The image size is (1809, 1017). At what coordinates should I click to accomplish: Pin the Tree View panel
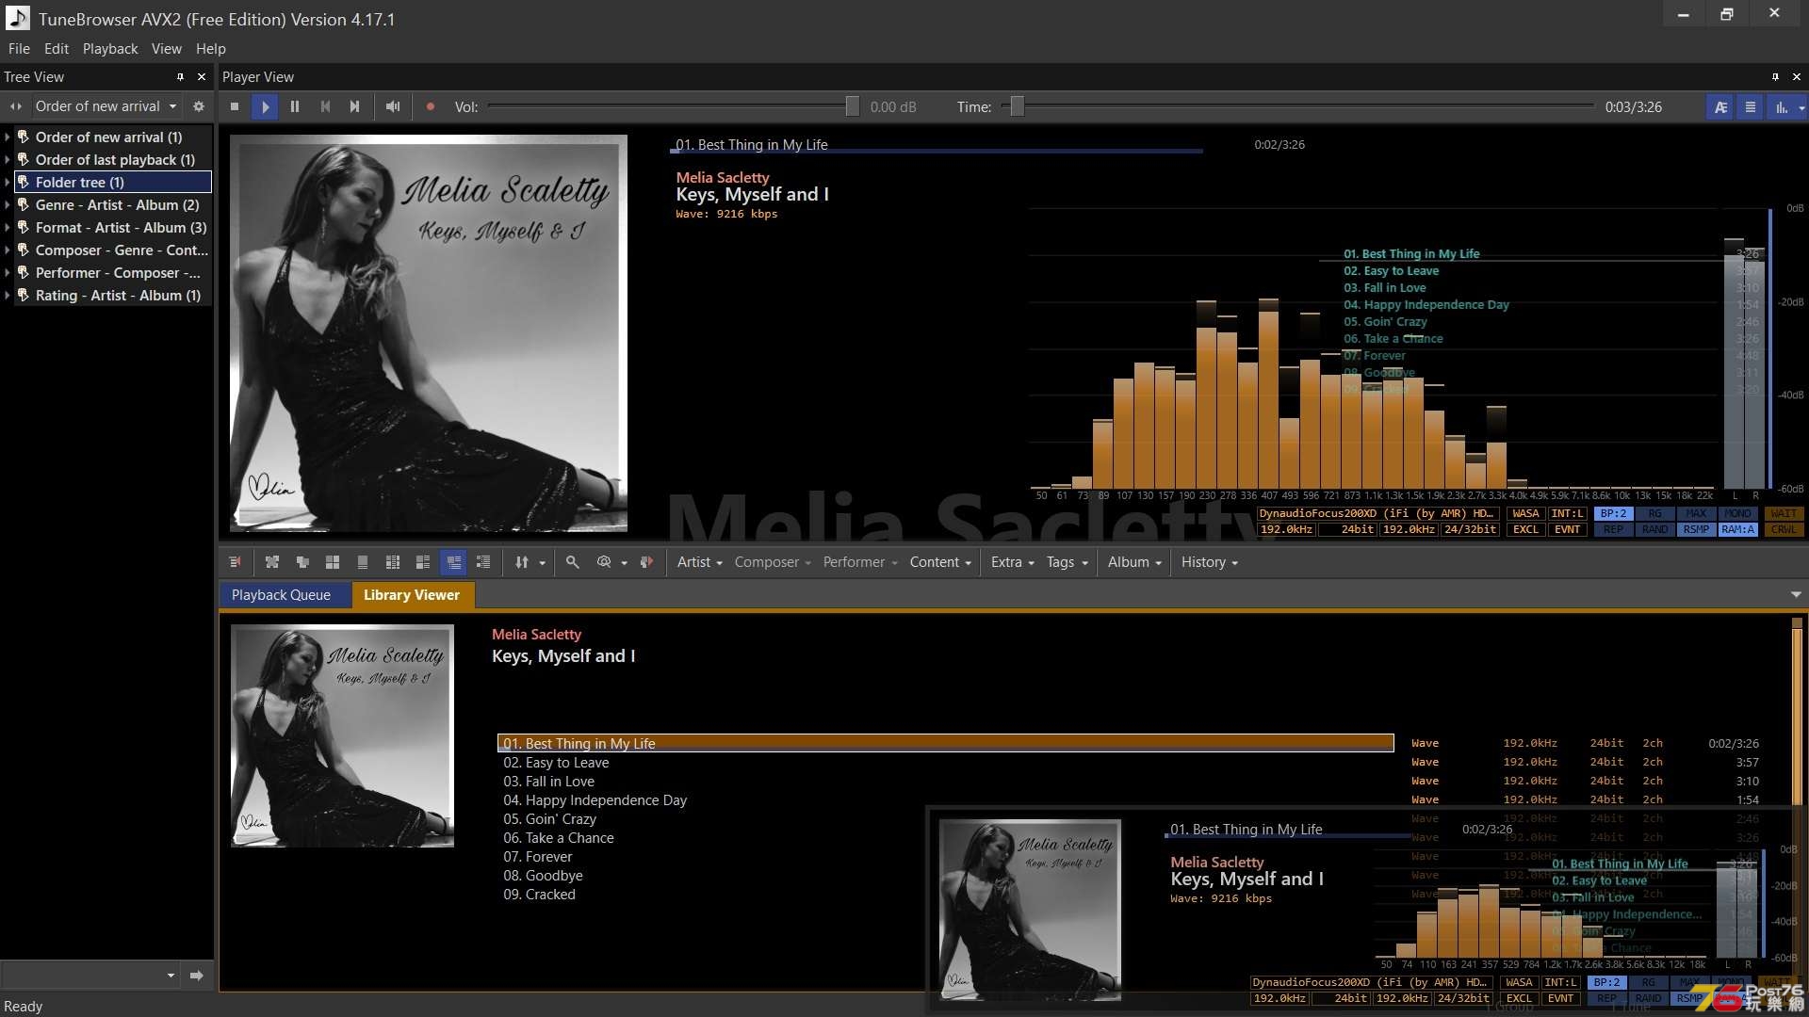180,77
